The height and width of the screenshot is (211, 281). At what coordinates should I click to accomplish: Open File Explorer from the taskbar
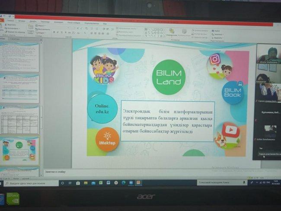[86, 183]
